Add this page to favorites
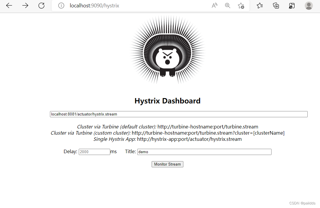This screenshot has height=208, width=320. pyautogui.click(x=241, y=6)
